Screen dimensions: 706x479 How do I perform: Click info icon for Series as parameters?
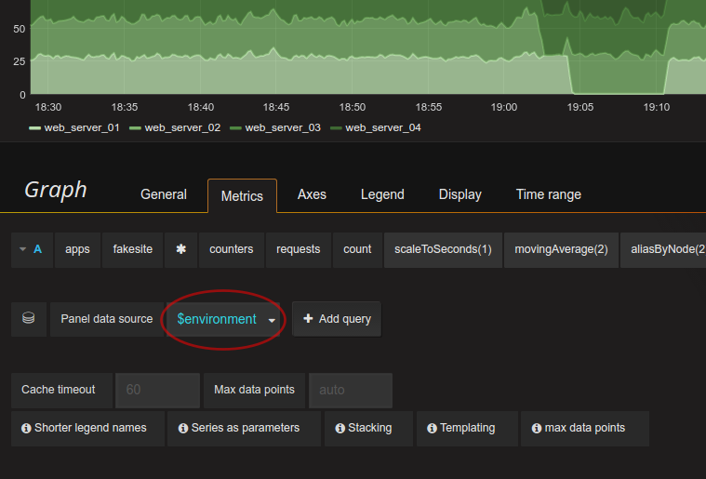click(183, 429)
